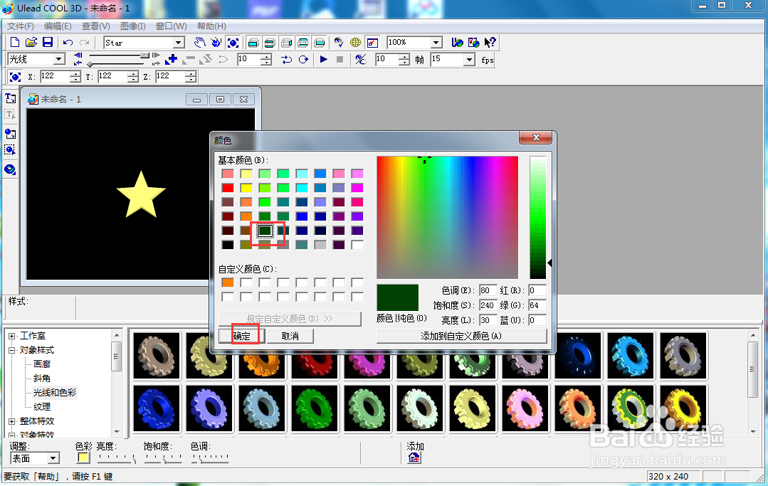Click the X coordinate input field
Image resolution: width=768 pixels, height=486 pixels.
[56, 76]
